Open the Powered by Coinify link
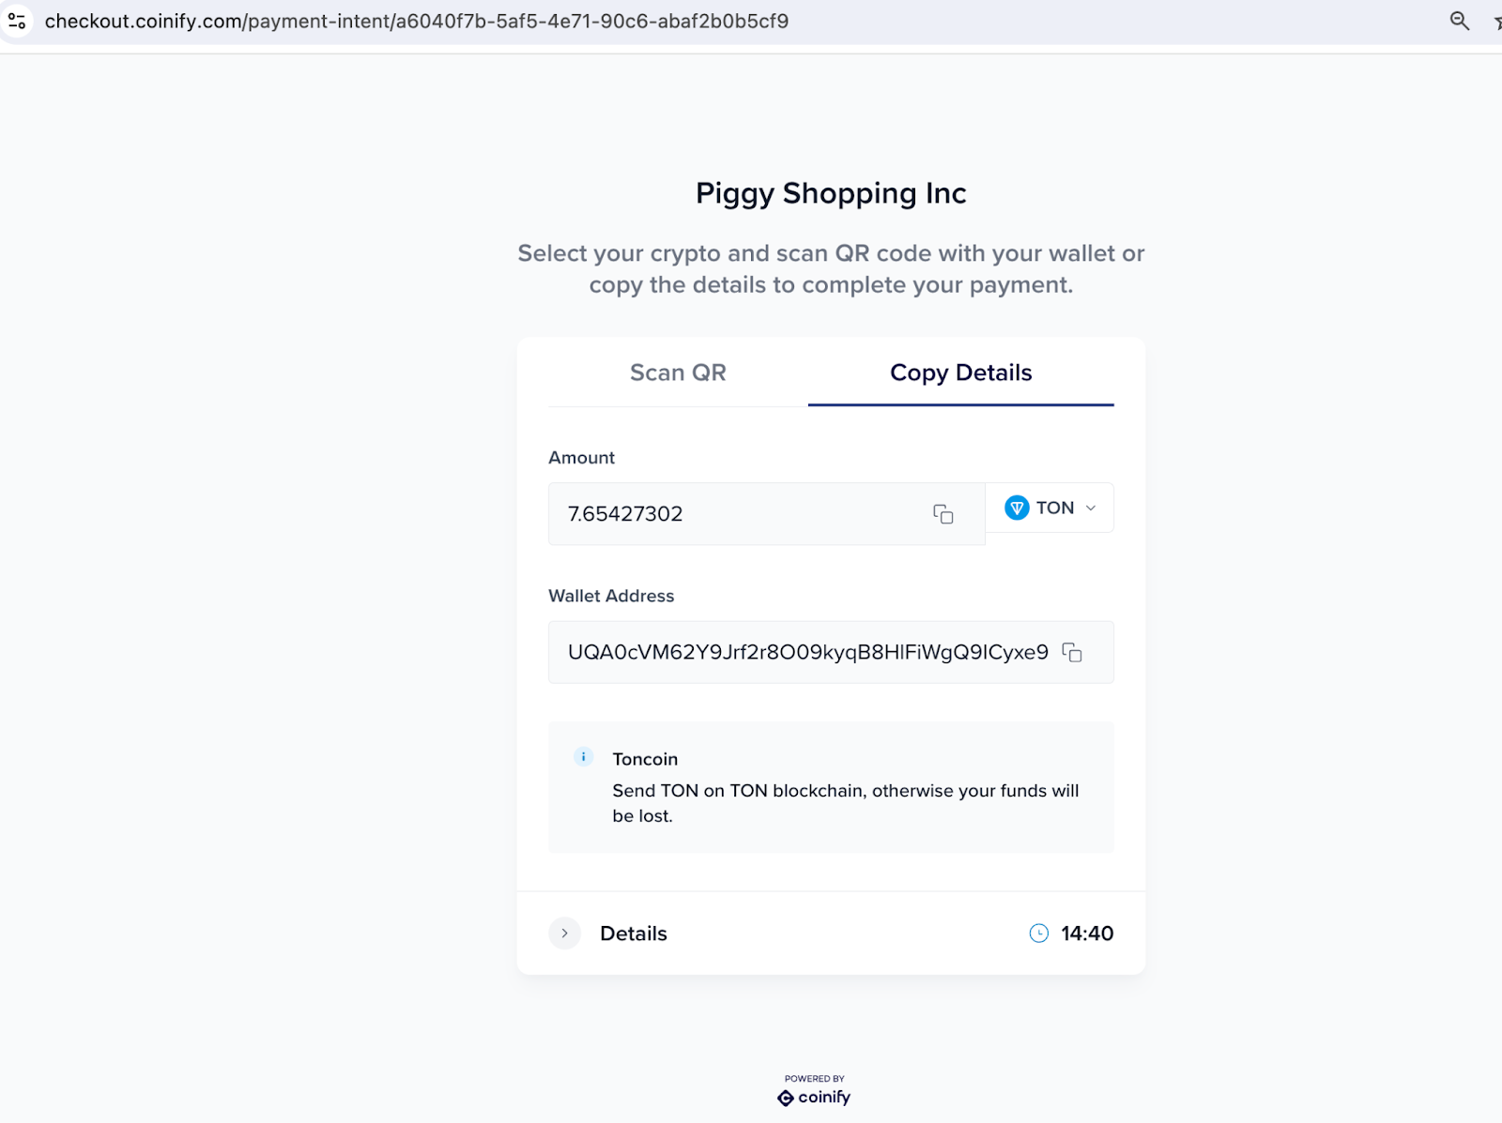Viewport: 1502px width, 1123px height. [x=814, y=1091]
